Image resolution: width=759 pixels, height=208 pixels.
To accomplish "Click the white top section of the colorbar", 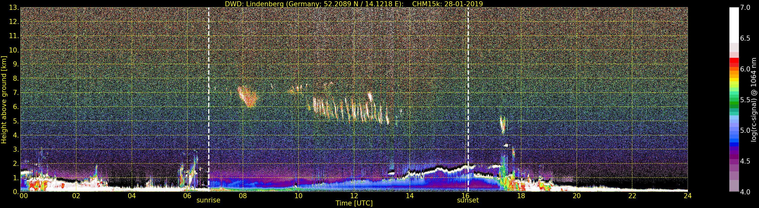I will click(x=734, y=25).
